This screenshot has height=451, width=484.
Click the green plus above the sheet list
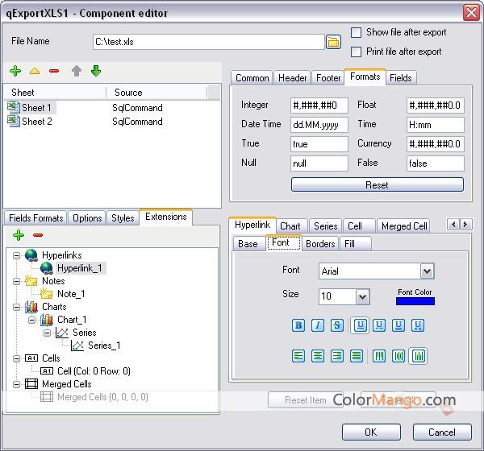pyautogui.click(x=15, y=71)
